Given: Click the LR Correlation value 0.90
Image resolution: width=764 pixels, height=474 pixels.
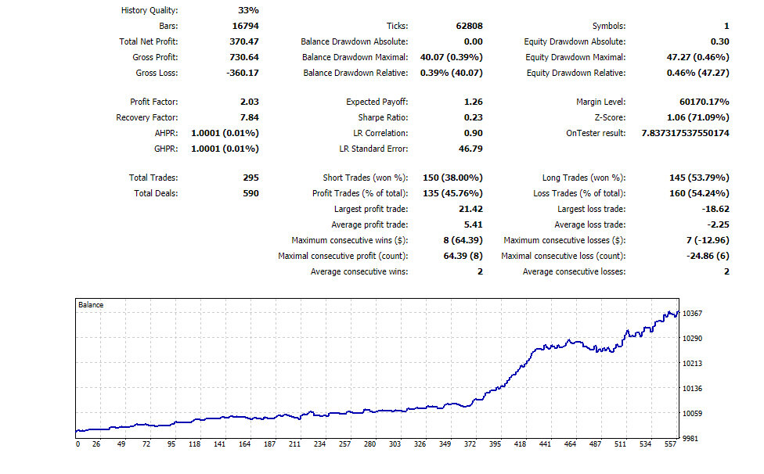Looking at the screenshot, I should click(x=473, y=133).
